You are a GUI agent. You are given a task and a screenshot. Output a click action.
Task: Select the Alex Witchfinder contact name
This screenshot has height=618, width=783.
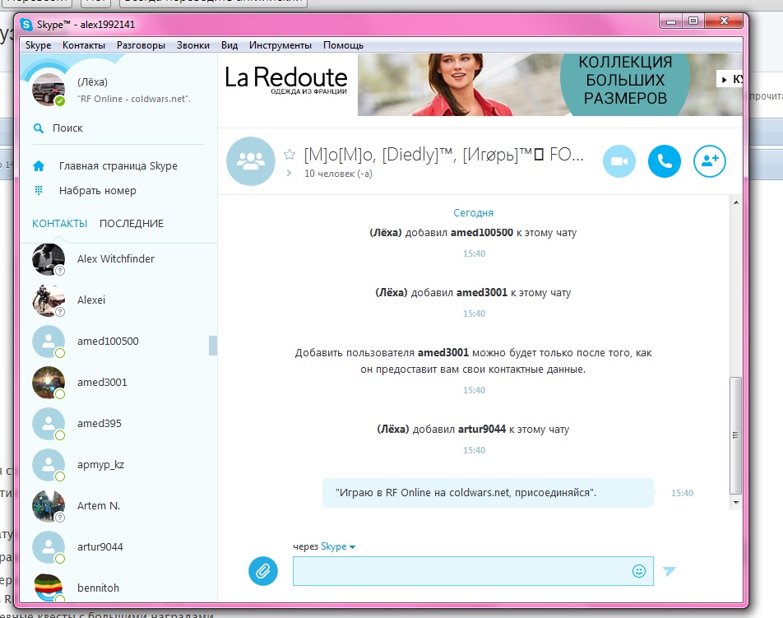116,258
